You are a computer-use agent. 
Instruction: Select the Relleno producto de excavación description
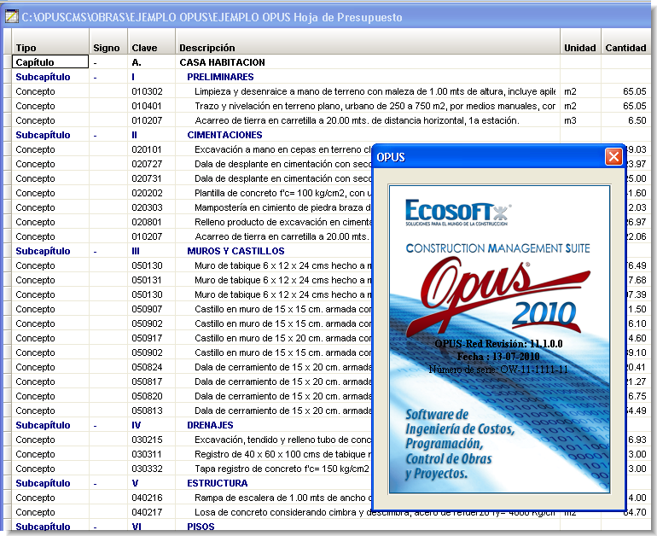282,222
